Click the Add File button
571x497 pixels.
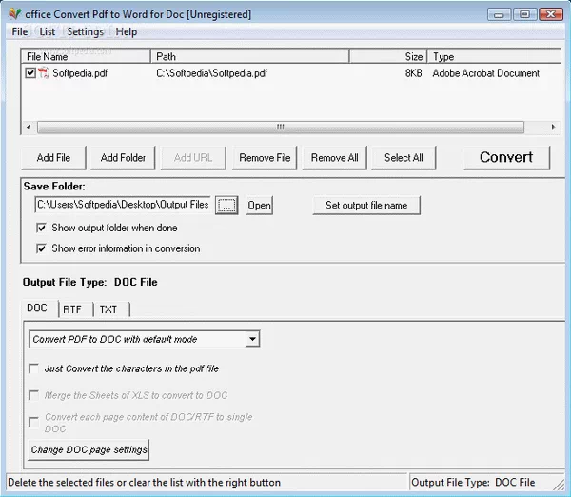tap(53, 158)
